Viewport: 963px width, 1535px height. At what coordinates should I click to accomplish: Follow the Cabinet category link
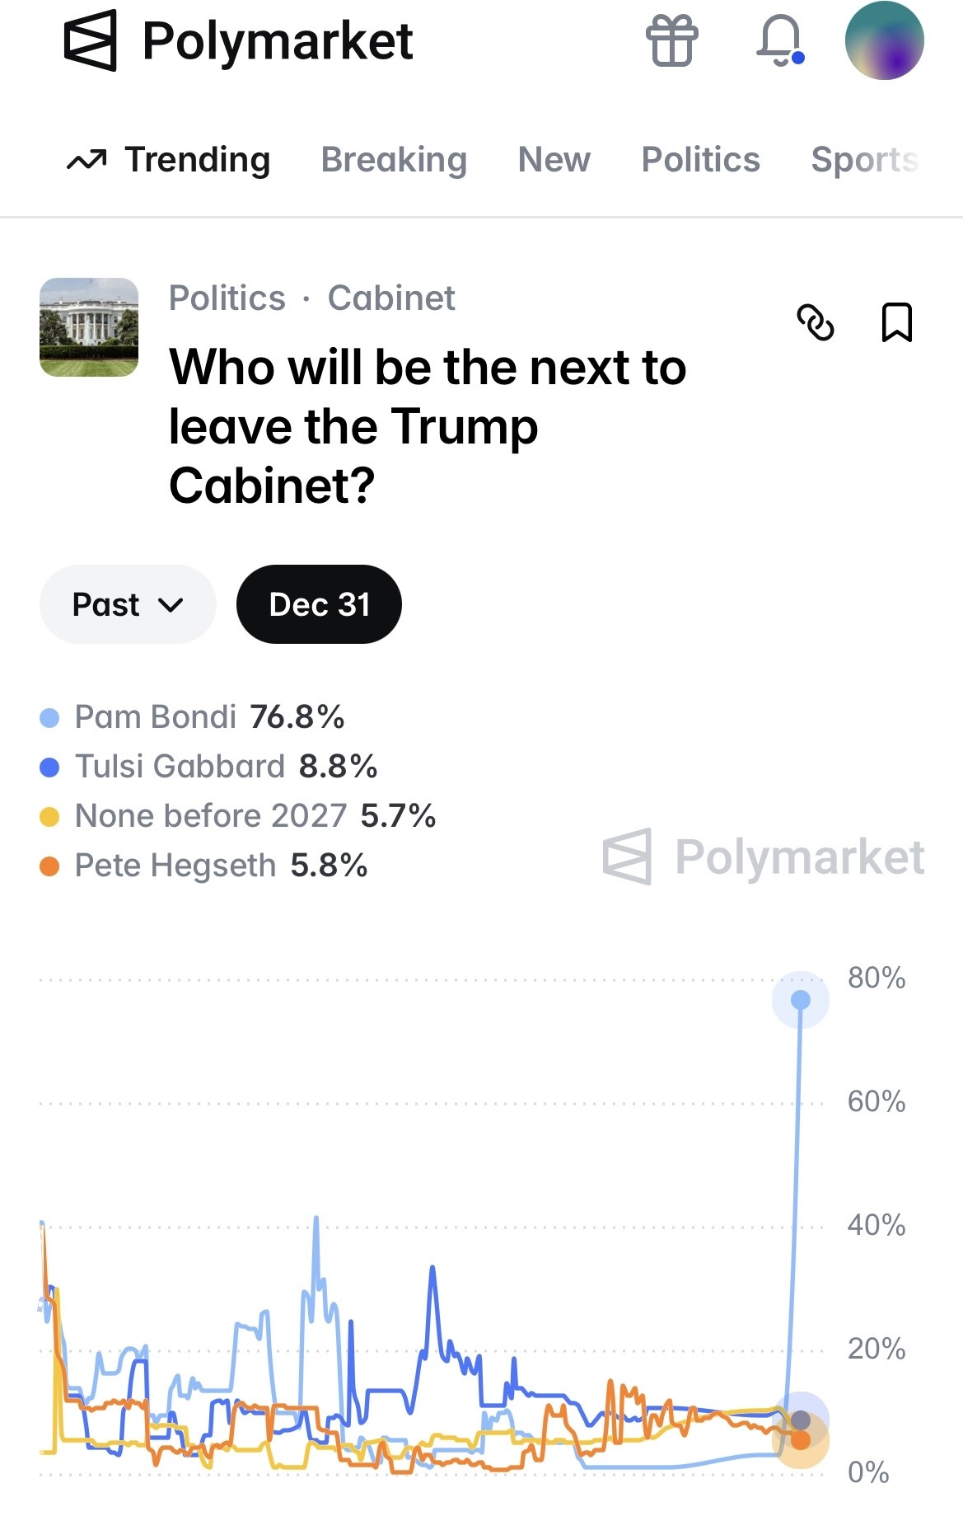click(391, 298)
